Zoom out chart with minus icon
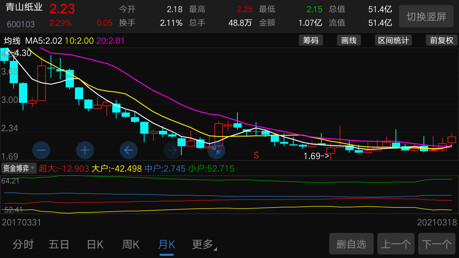Image resolution: width=459 pixels, height=258 pixels. point(41,150)
